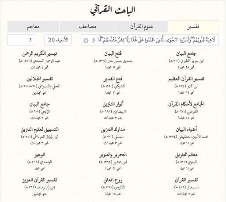Open تفسير القرآن العظيم by ابن كثير
Image resolution: width=226 pixels, height=202 pixels.
coord(186,79)
